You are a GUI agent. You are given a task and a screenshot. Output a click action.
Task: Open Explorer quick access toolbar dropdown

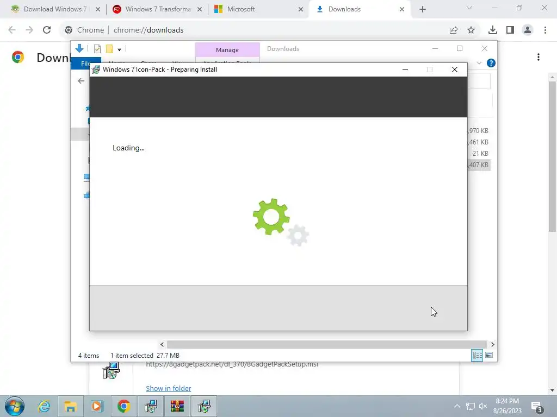[119, 49]
